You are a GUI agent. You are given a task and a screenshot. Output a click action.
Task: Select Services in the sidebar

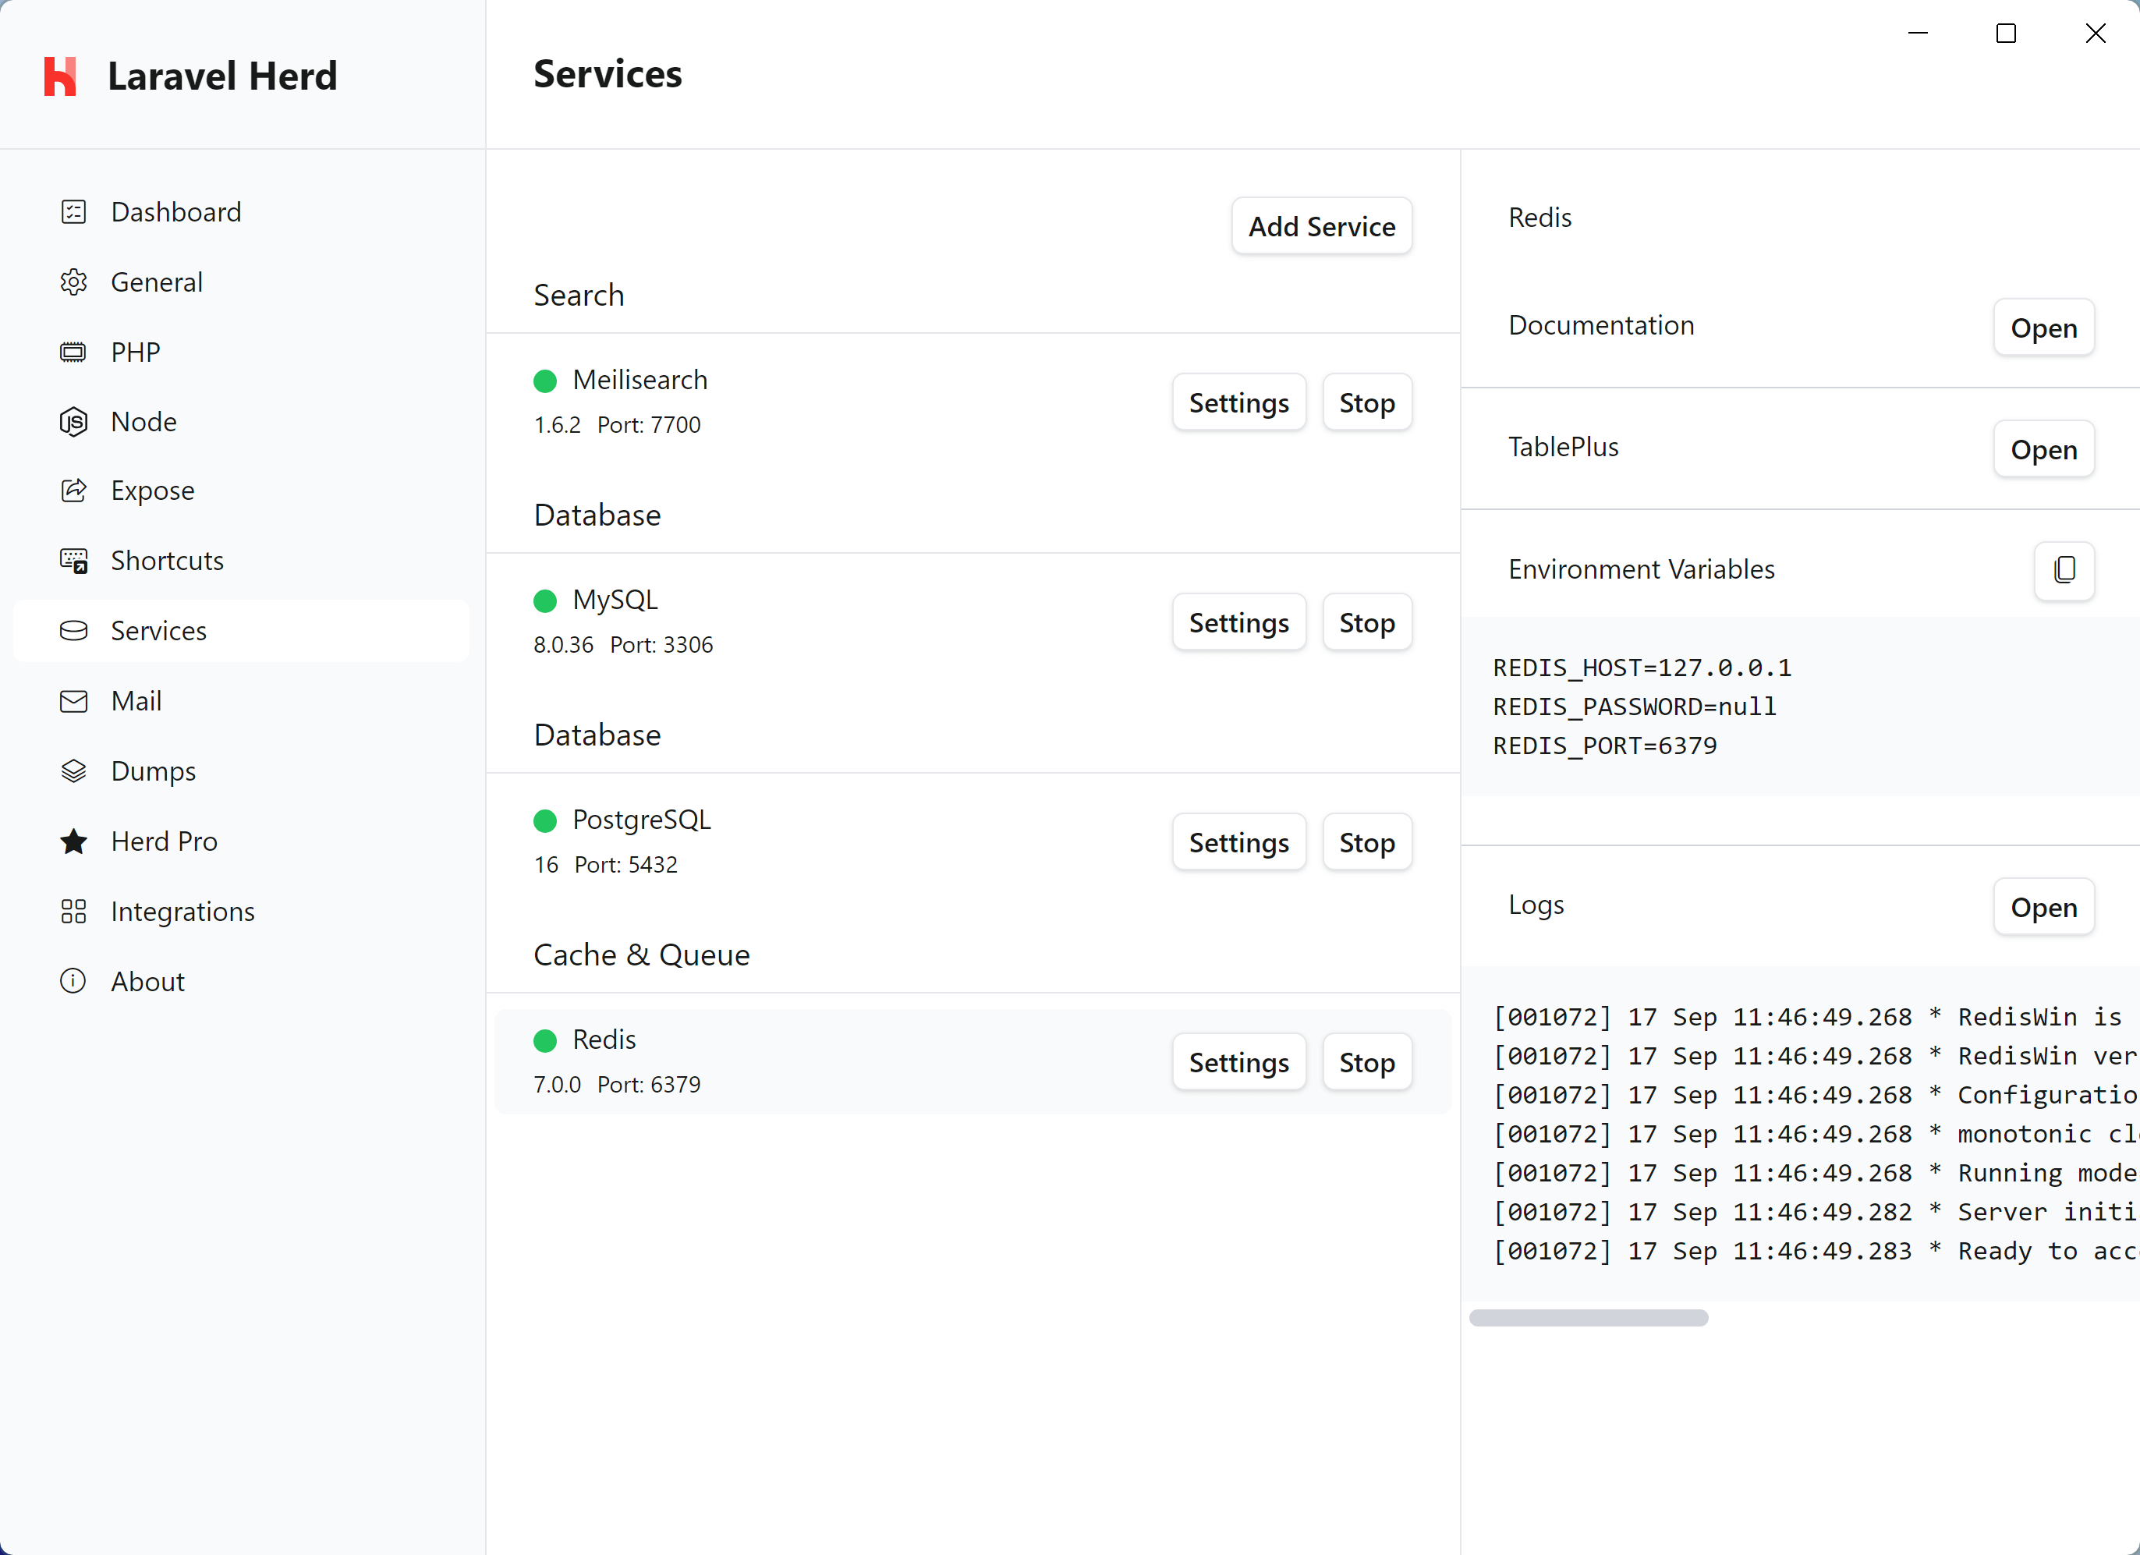click(x=158, y=630)
